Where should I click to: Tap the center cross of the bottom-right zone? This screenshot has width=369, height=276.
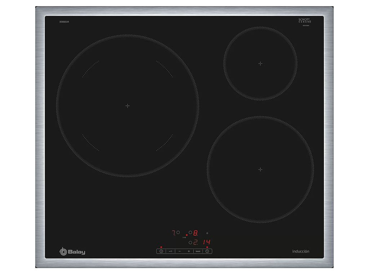pyautogui.click(x=260, y=170)
